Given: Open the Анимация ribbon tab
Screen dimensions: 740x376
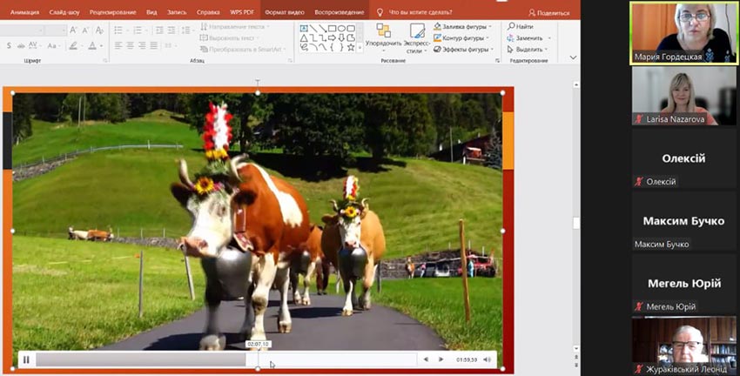Looking at the screenshot, I should (24, 13).
